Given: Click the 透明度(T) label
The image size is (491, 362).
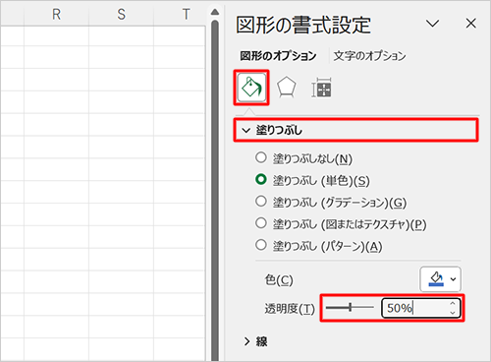Looking at the screenshot, I should click(290, 308).
